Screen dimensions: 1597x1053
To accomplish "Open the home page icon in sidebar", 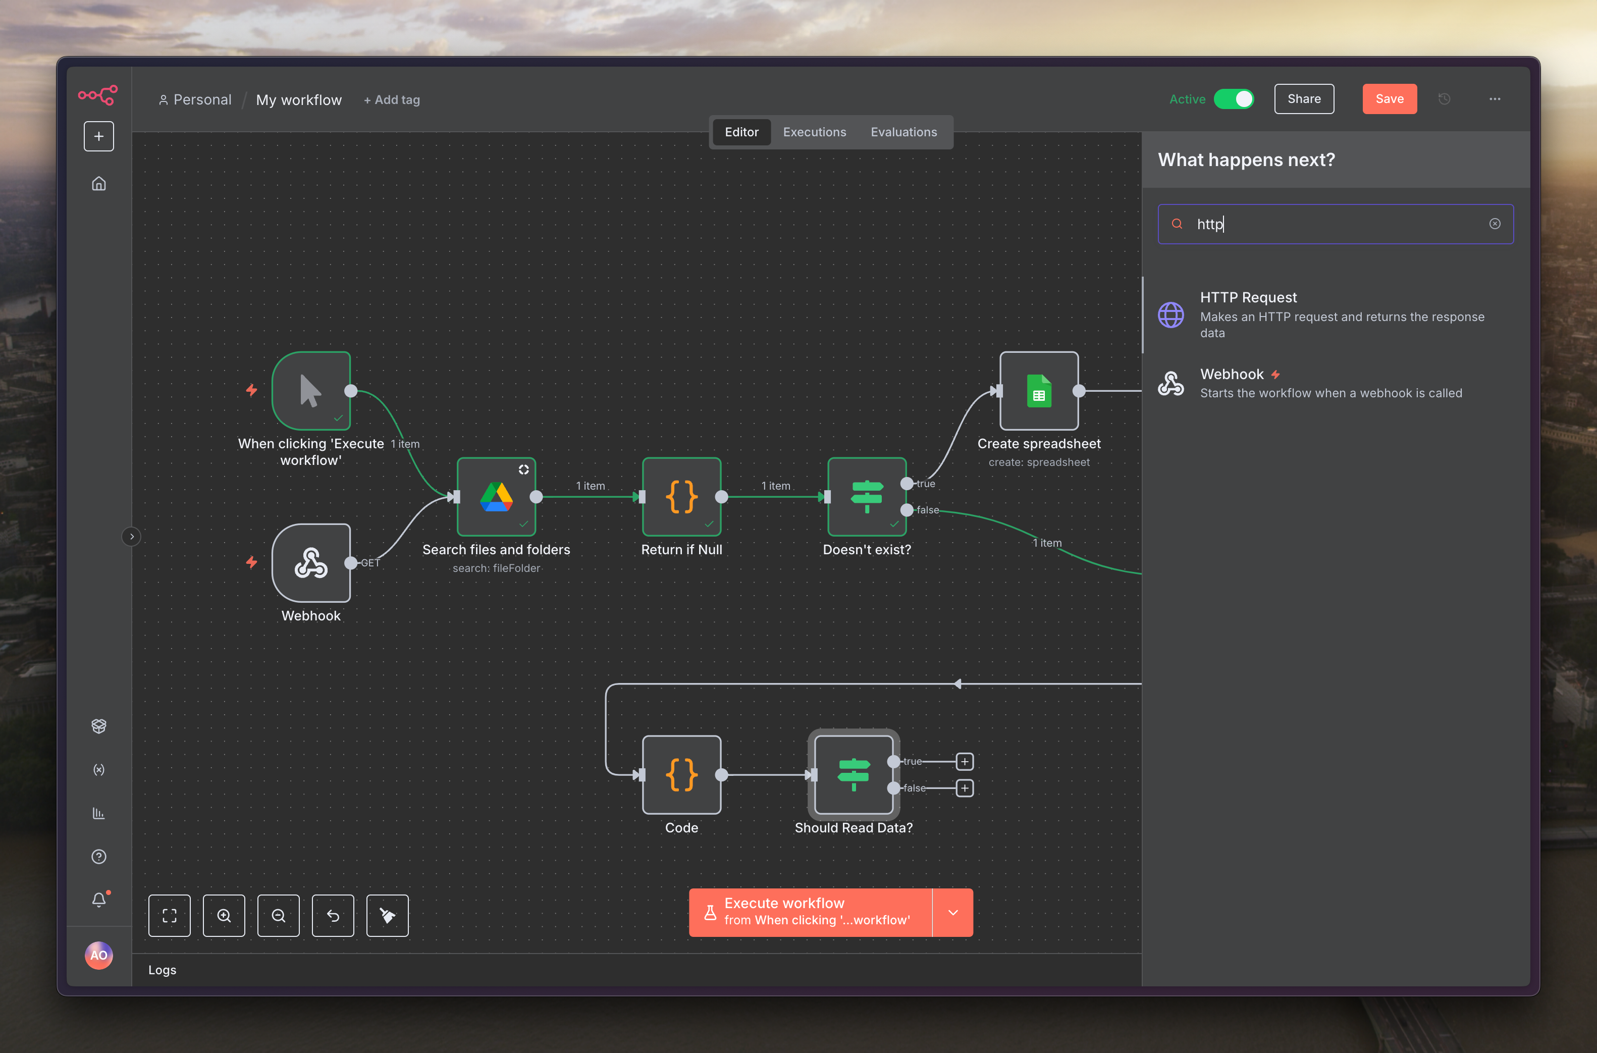I will pyautogui.click(x=99, y=184).
